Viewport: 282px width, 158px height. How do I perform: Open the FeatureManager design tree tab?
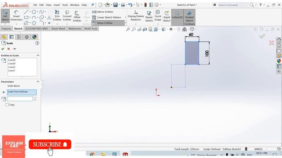point(4,37)
